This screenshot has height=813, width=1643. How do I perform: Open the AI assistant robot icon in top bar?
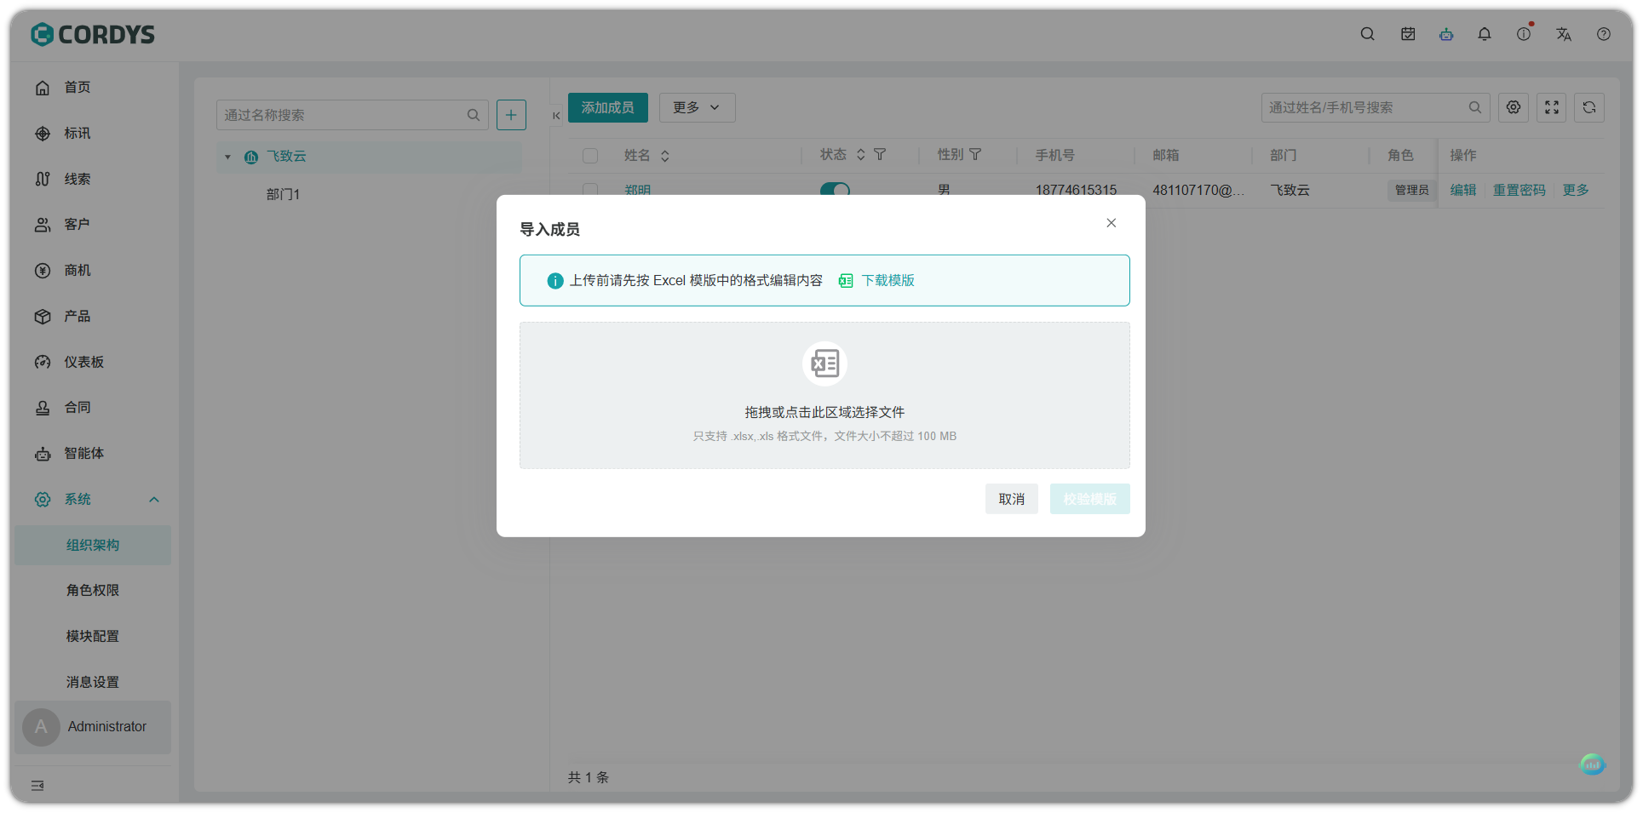click(x=1446, y=34)
